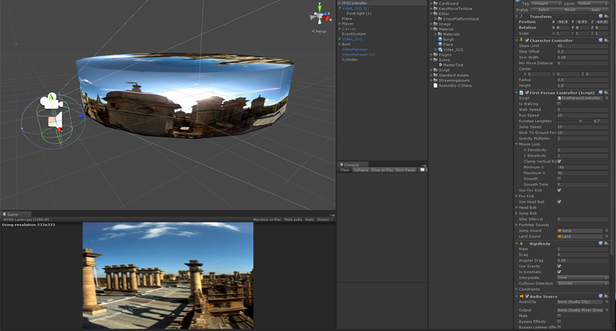Viewport: 616px width, 331px height.
Task: Open Character Controller gear settings
Action: [x=606, y=40]
